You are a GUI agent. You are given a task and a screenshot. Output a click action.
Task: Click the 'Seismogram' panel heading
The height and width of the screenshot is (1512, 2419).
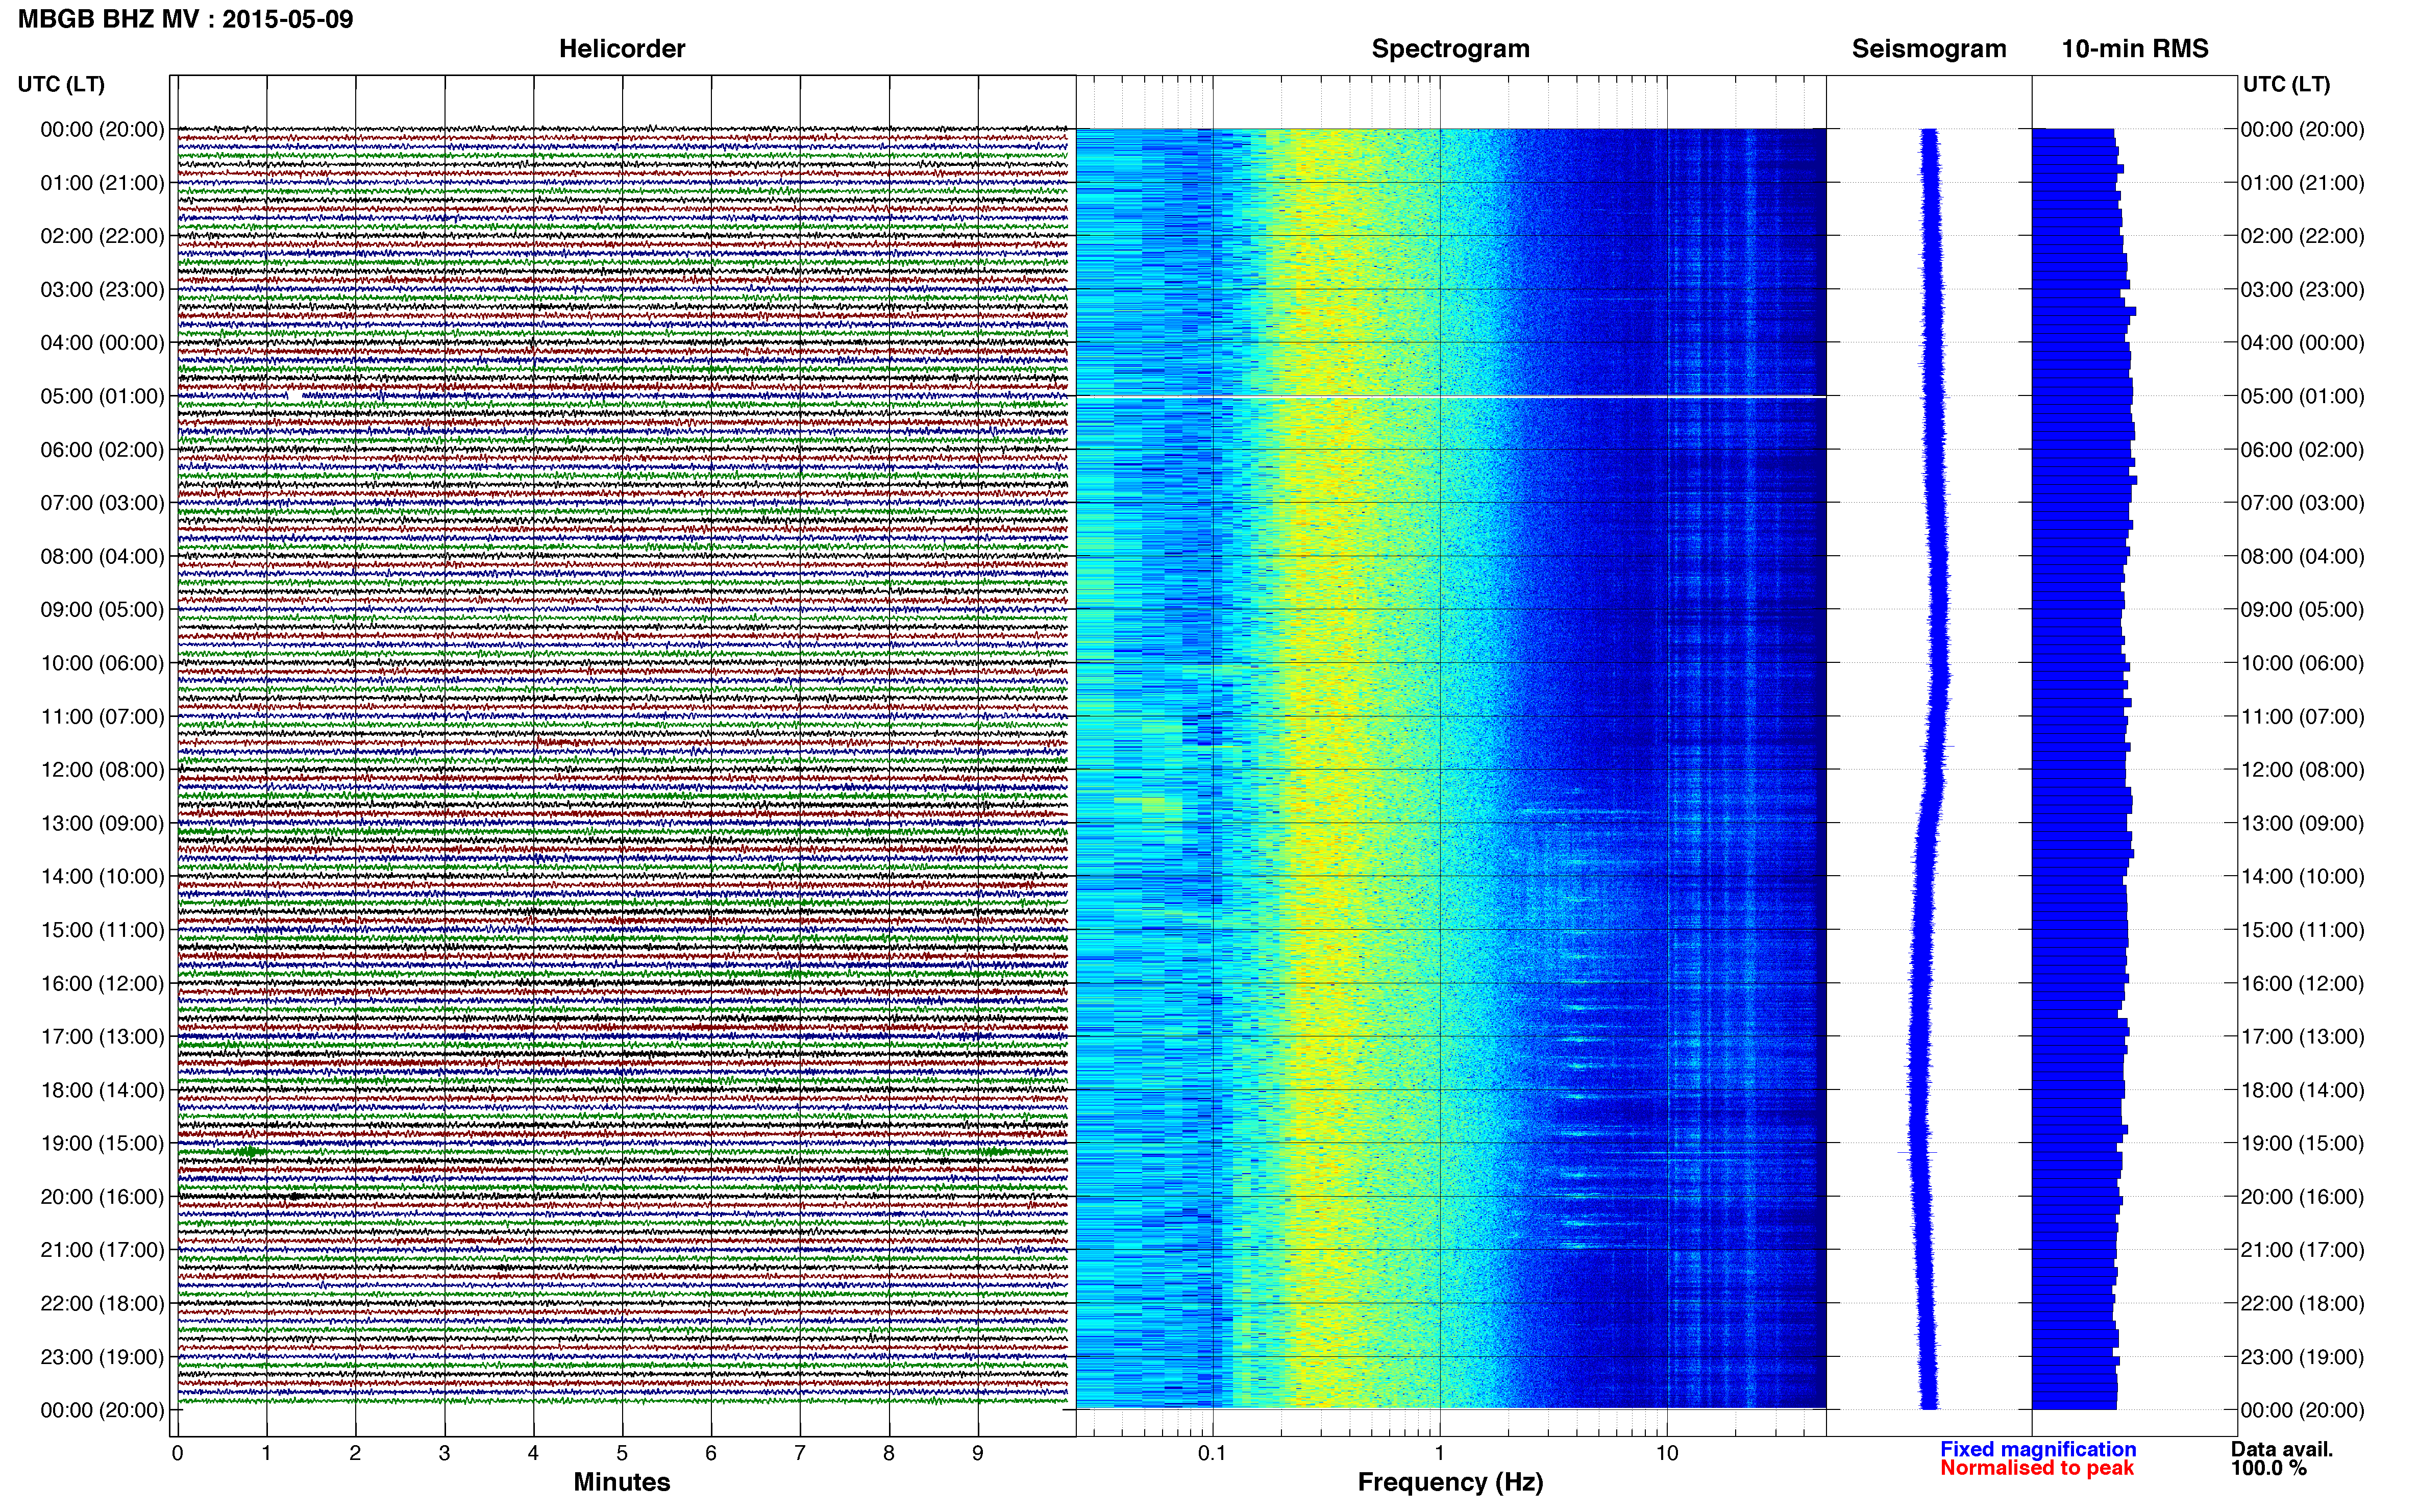tap(1929, 49)
